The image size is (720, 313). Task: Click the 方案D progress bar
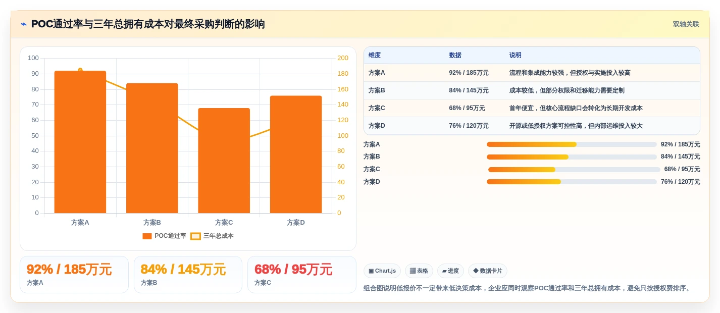[572, 182]
